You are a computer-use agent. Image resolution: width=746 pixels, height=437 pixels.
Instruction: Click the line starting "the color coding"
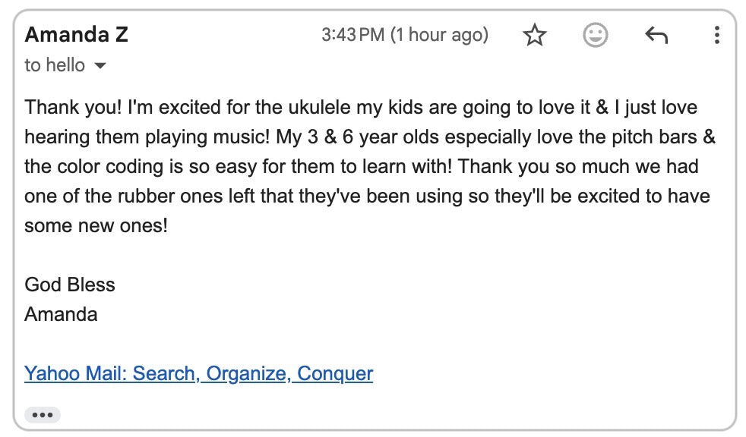pos(361,166)
